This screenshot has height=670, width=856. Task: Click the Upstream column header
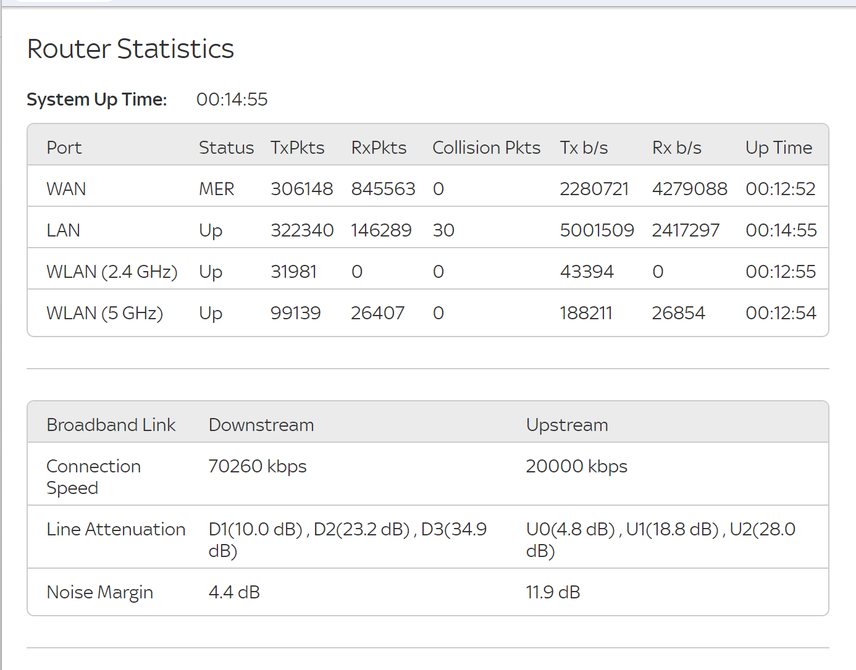coord(566,424)
